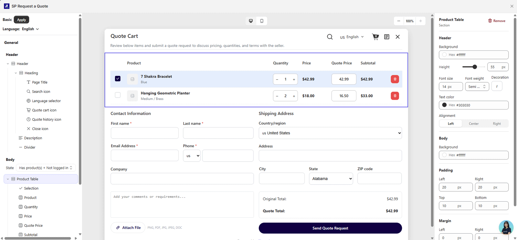Click the 7 Shakra Bracelet image placeholder
The width and height of the screenshot is (517, 240).
pos(132,79)
